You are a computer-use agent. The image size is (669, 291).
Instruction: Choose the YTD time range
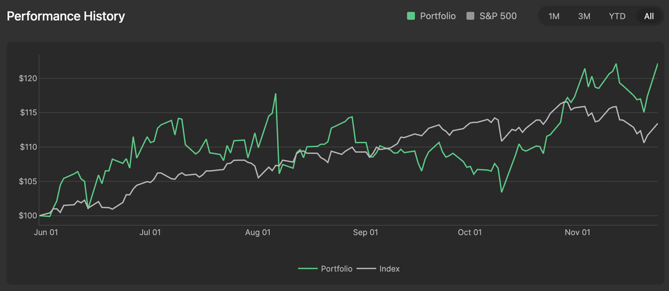[617, 16]
